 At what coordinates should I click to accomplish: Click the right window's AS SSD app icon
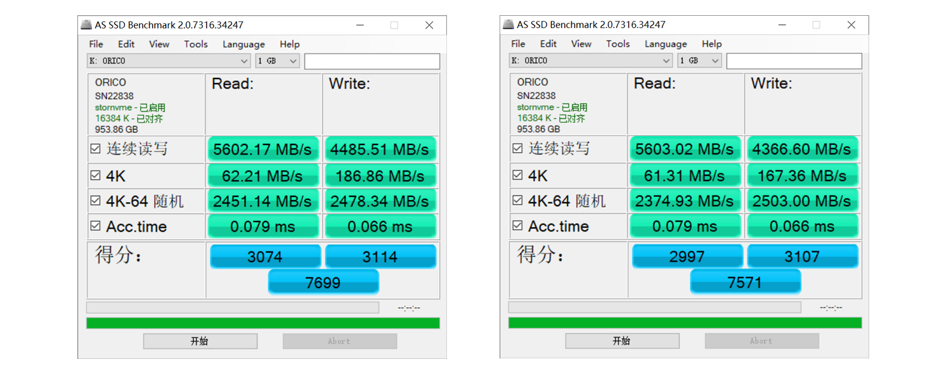pyautogui.click(x=508, y=25)
